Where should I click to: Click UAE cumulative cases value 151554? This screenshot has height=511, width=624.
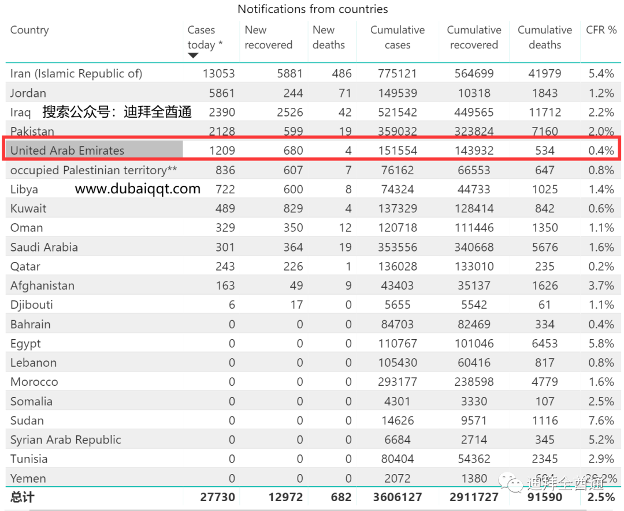(x=398, y=151)
